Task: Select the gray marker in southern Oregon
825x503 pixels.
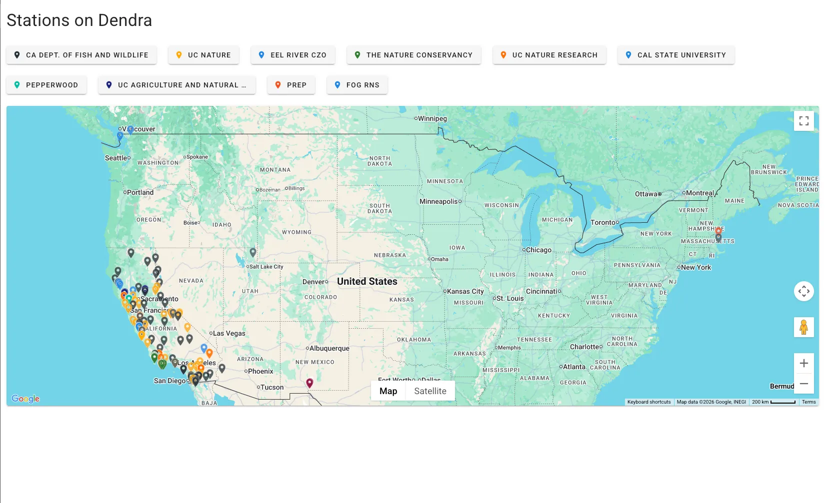Action: coord(131,253)
